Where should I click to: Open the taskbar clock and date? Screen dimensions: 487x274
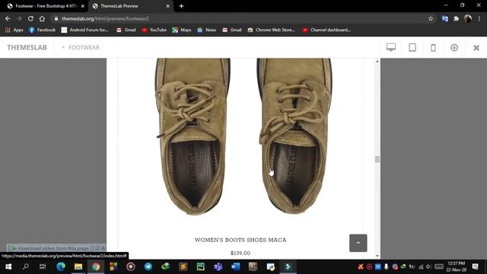[x=457, y=266]
